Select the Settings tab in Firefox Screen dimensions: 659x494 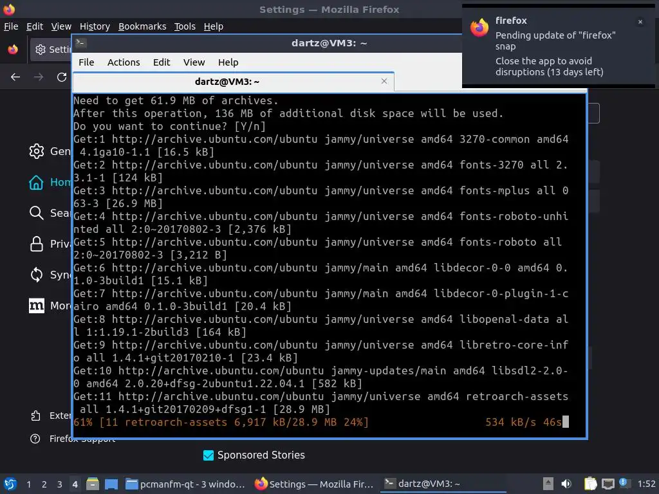[50, 50]
